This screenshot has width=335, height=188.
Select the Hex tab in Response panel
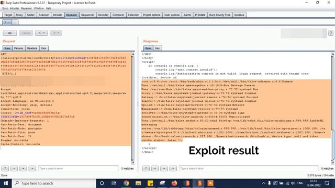(x=157, y=48)
